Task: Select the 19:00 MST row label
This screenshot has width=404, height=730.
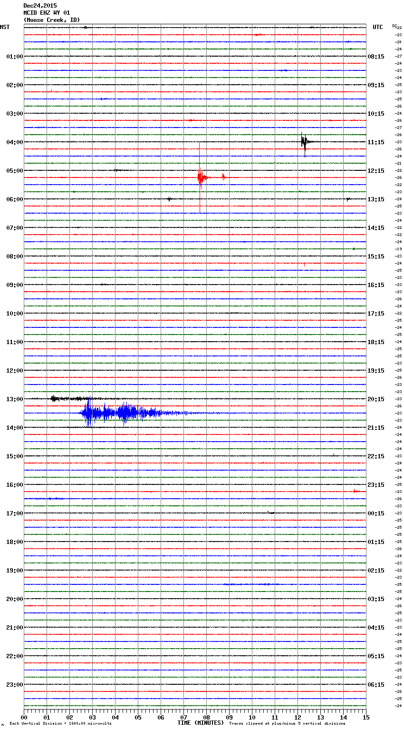Action: click(14, 571)
